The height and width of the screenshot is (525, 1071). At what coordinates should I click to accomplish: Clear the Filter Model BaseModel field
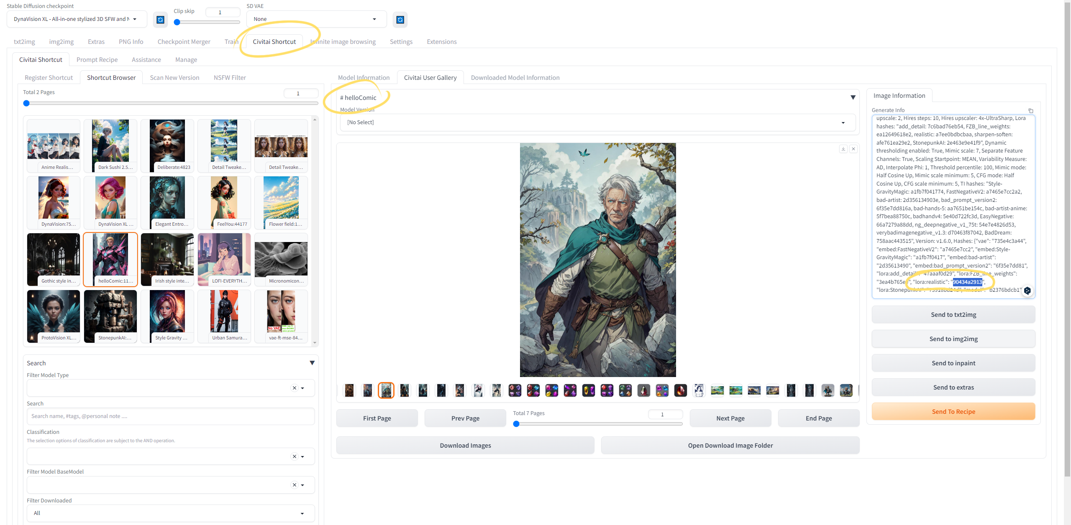(x=295, y=485)
